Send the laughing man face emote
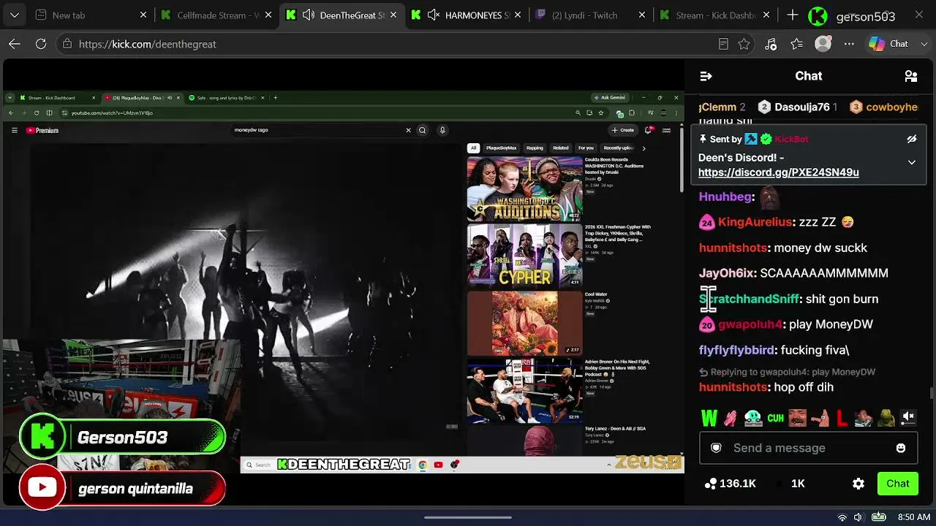 click(x=797, y=418)
